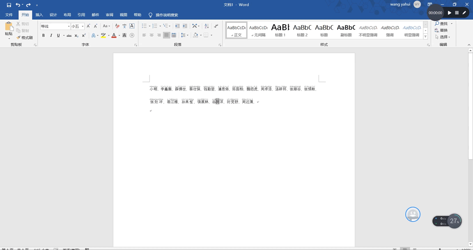Switch to the 引用 (References) tab
Screen dimensions: 473x250
(81, 15)
